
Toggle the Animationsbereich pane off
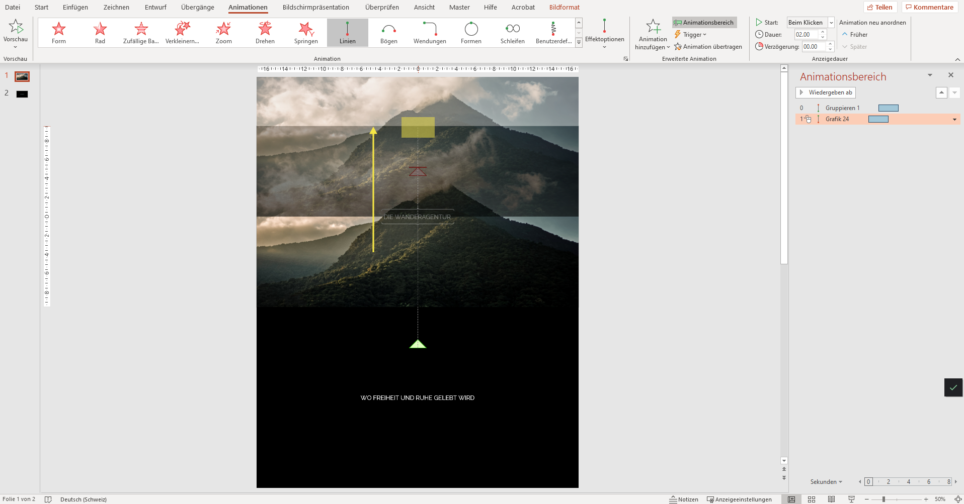coord(703,22)
